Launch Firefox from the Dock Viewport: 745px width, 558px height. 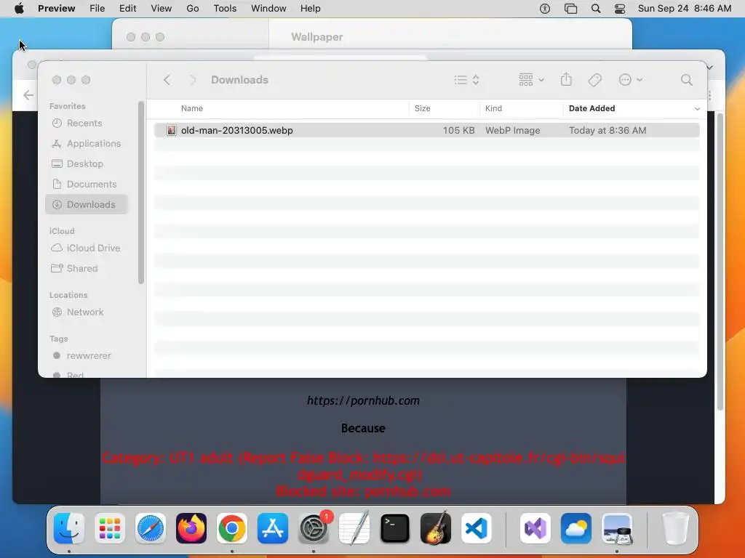(191, 528)
